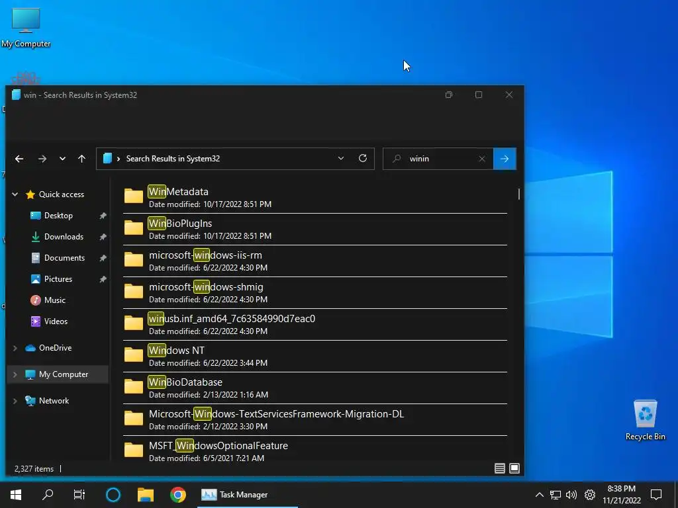Open Documents in the navigation pane

click(x=64, y=258)
